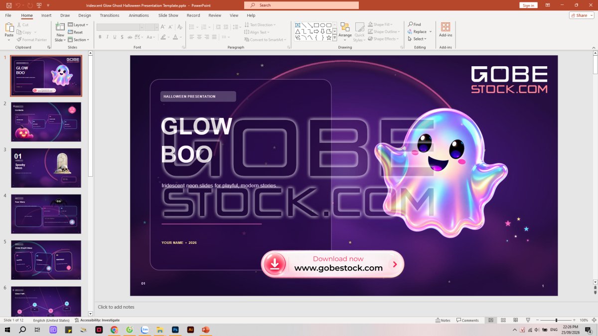Switch to Reading View icon
The image size is (598, 336).
[515, 320]
